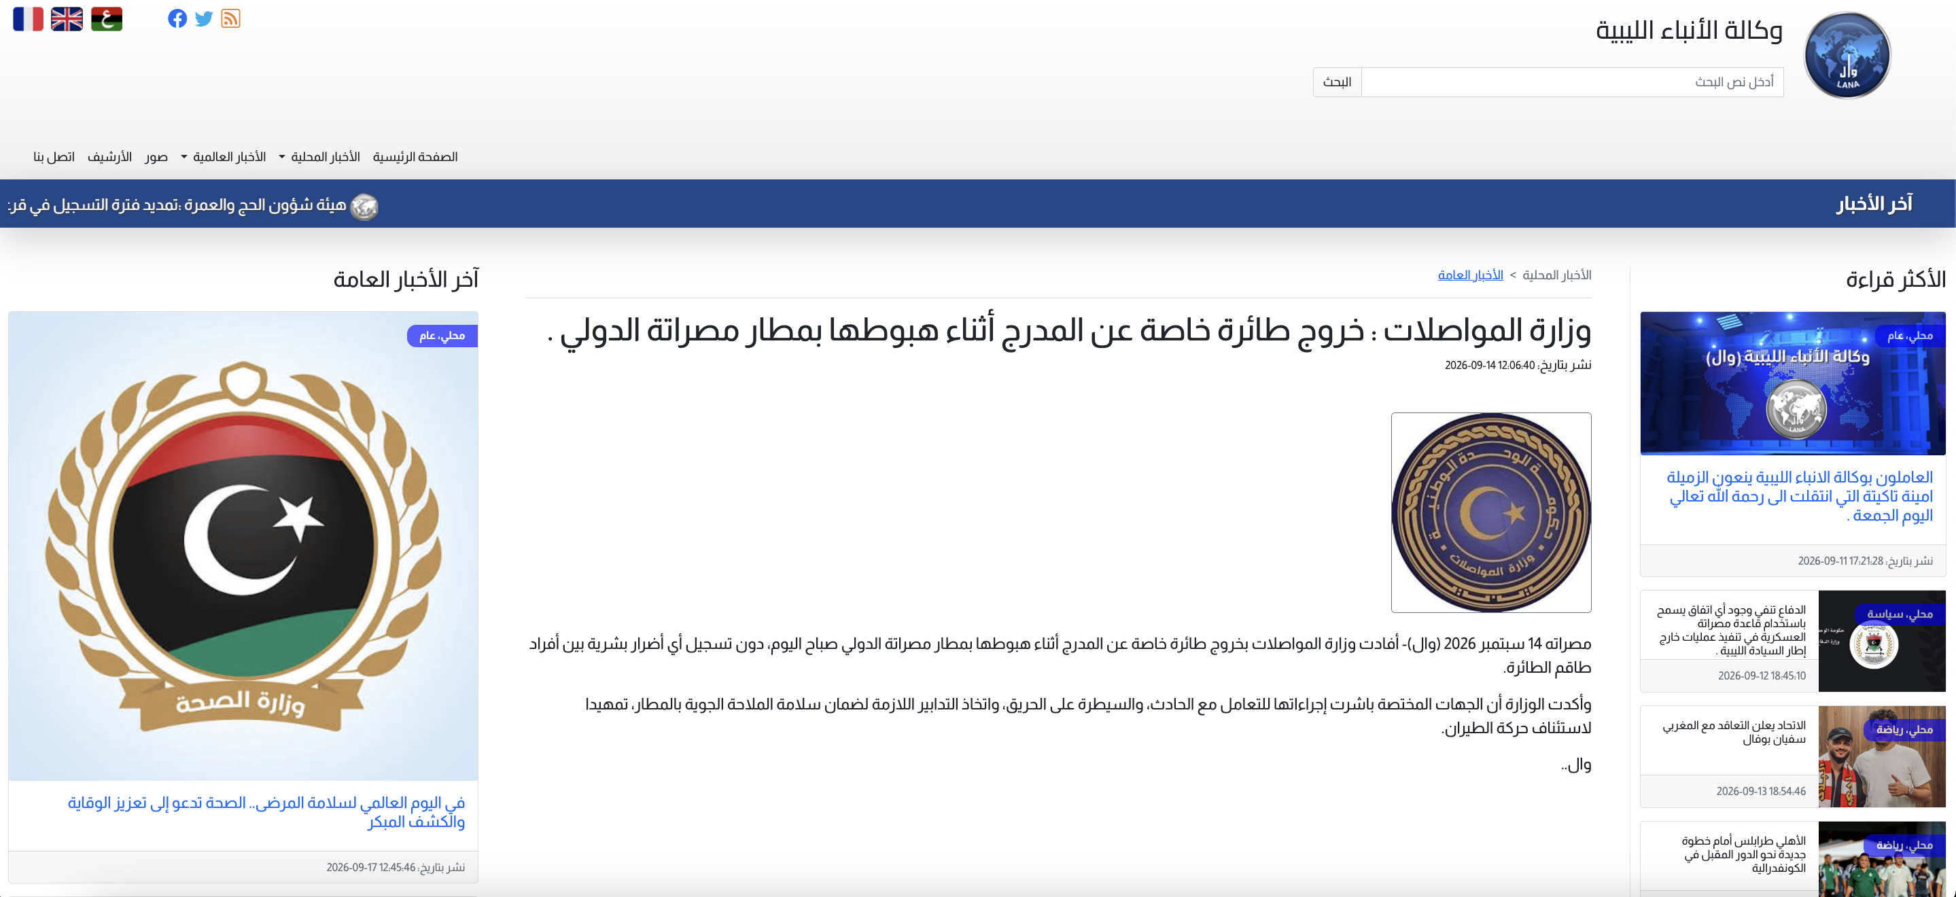
Task: Focus the أدخل نص البحث search field
Action: click(x=1572, y=82)
